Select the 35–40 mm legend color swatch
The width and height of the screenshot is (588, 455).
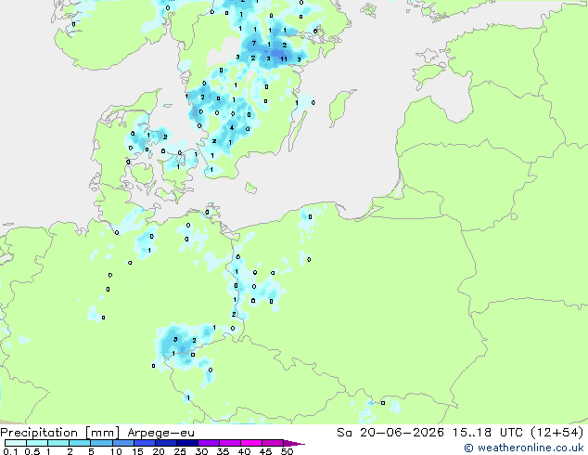point(230,443)
